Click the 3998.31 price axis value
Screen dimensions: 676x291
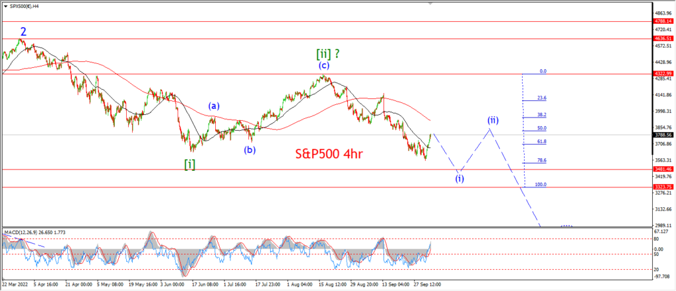664,112
